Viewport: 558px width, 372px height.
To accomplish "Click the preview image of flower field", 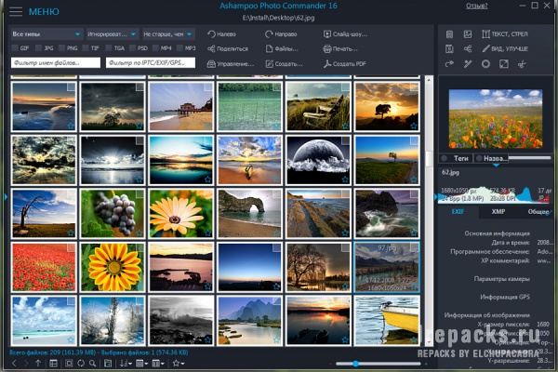I will coord(496,118).
